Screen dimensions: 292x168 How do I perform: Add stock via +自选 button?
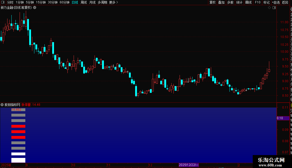point(276,2)
